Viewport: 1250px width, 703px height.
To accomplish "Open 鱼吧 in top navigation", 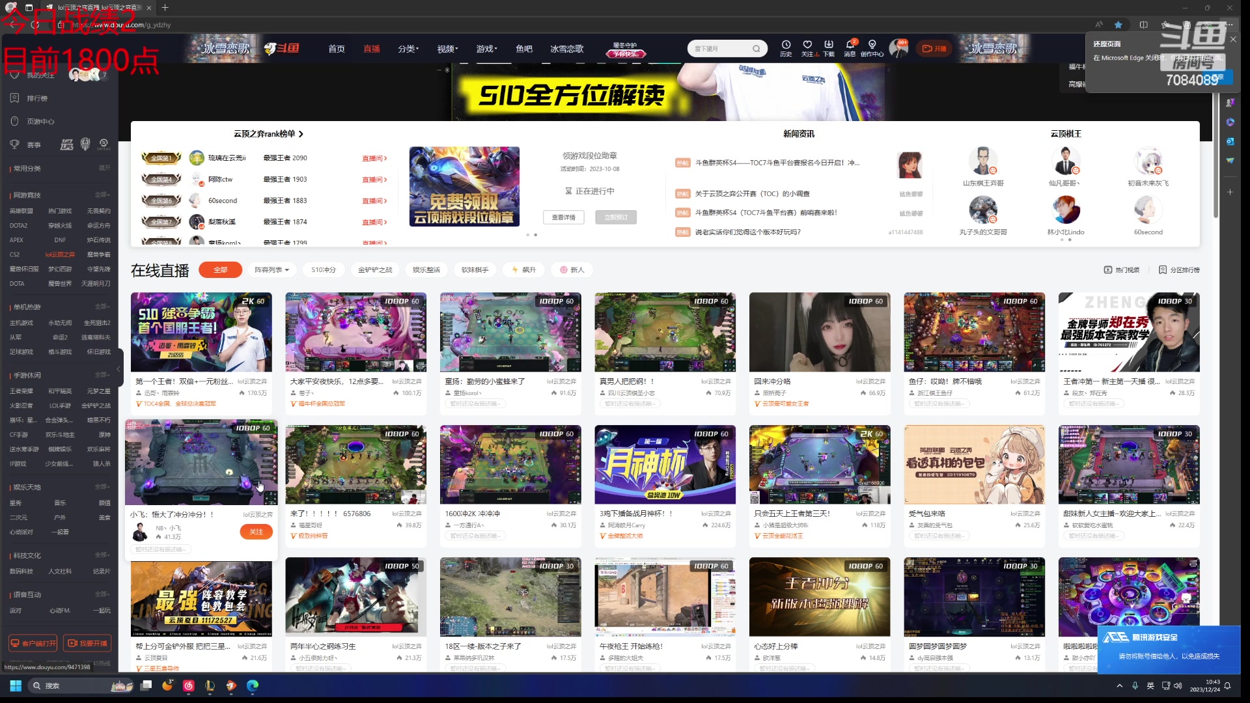I will (x=524, y=49).
